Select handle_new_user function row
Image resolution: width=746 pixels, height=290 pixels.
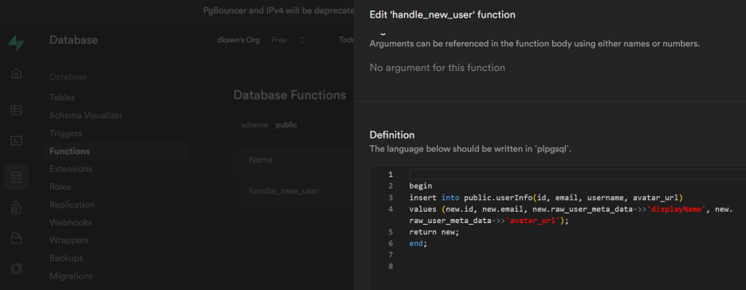click(293, 190)
